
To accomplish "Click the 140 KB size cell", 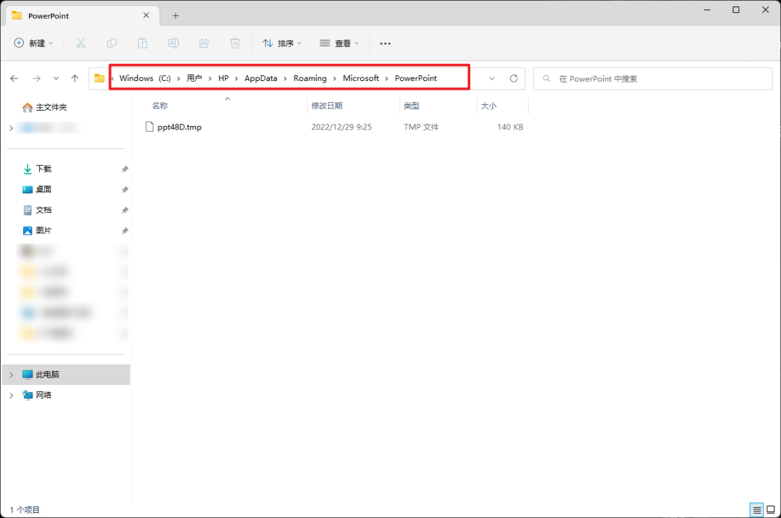I will [x=510, y=127].
